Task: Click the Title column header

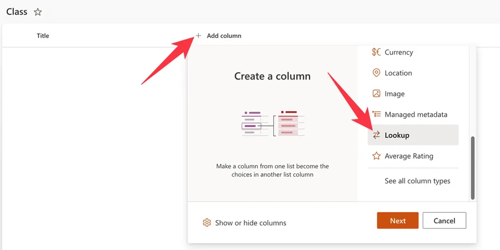Action: pyautogui.click(x=43, y=36)
